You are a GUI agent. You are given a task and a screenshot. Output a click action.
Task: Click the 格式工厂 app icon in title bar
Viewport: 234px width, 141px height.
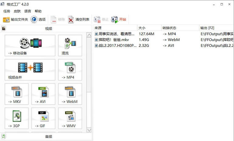coord(2,4)
